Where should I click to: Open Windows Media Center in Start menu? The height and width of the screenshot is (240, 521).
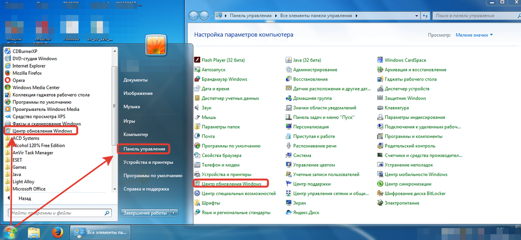pos(32,88)
